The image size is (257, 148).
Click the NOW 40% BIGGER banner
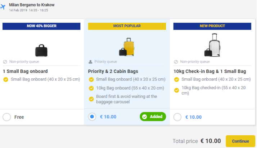click(x=41, y=26)
